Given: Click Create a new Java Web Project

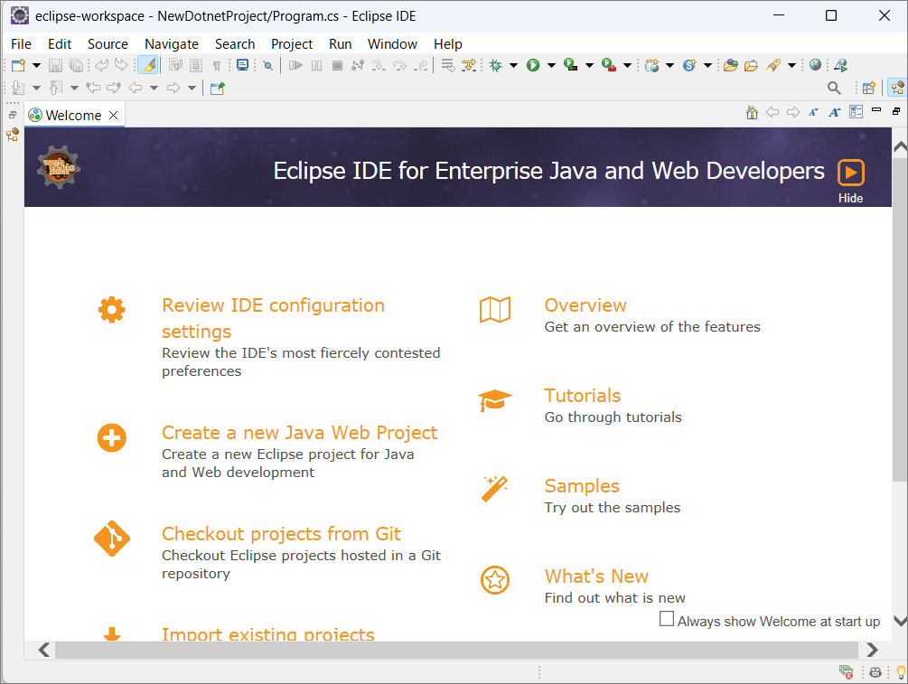Looking at the screenshot, I should [299, 433].
